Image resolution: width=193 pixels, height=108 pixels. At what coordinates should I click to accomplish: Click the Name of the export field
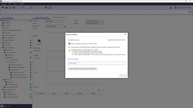click(96, 63)
